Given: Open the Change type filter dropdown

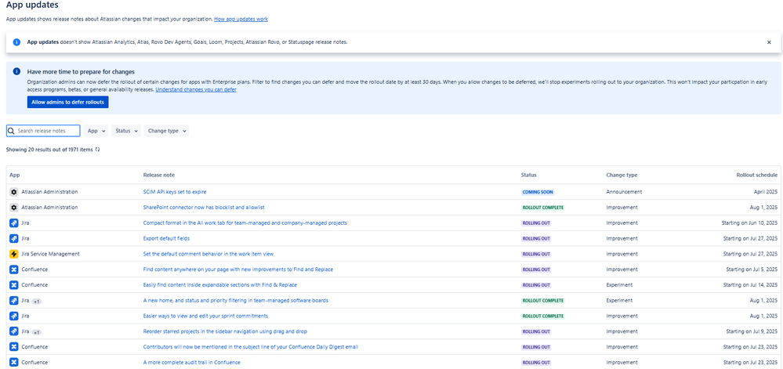Looking at the screenshot, I should (x=166, y=131).
